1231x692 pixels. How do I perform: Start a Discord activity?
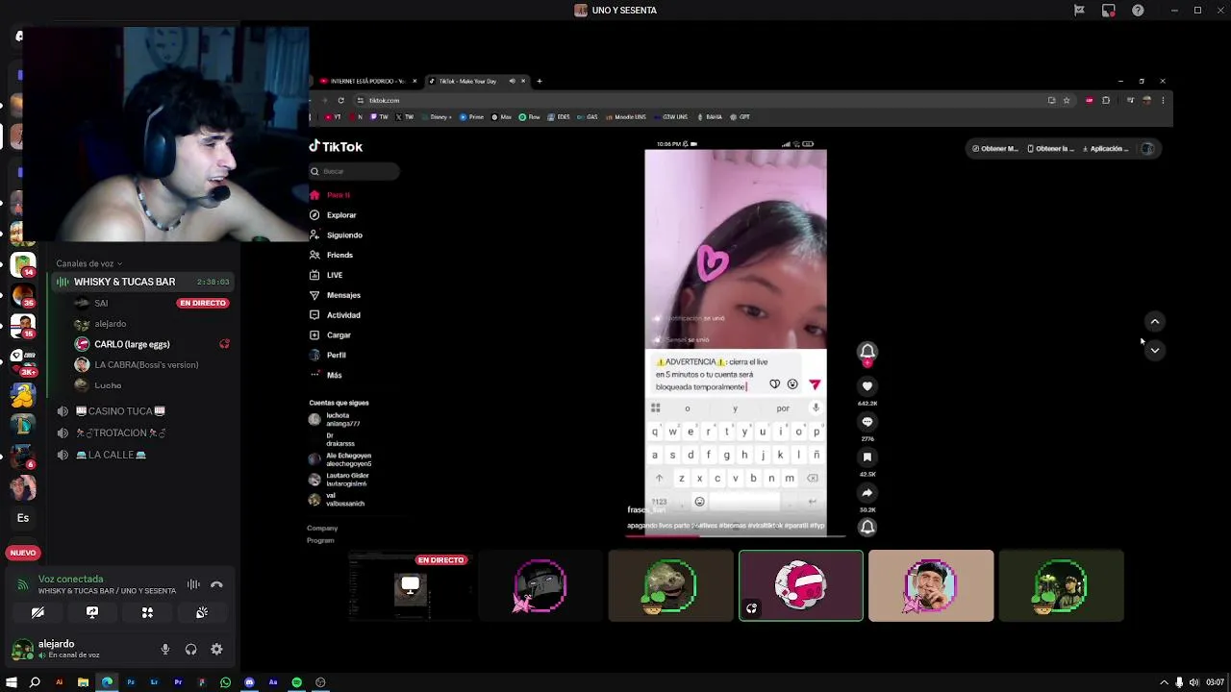click(147, 612)
